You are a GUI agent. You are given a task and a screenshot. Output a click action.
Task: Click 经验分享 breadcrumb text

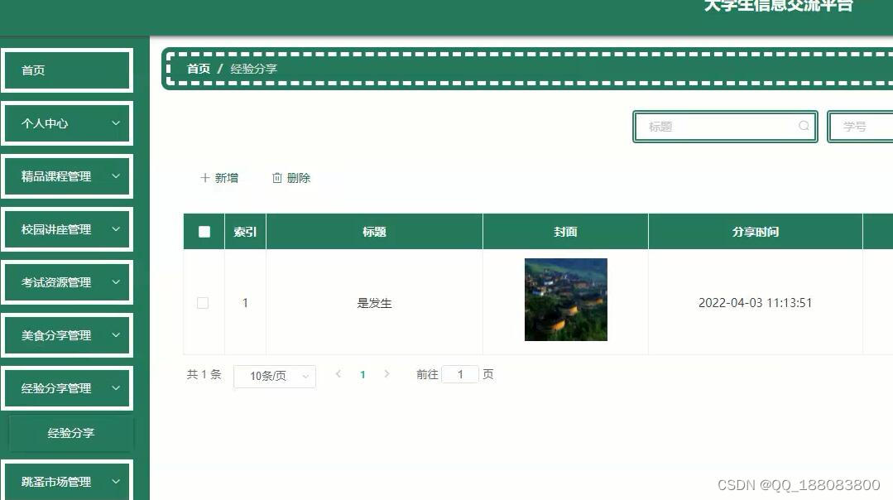[253, 69]
